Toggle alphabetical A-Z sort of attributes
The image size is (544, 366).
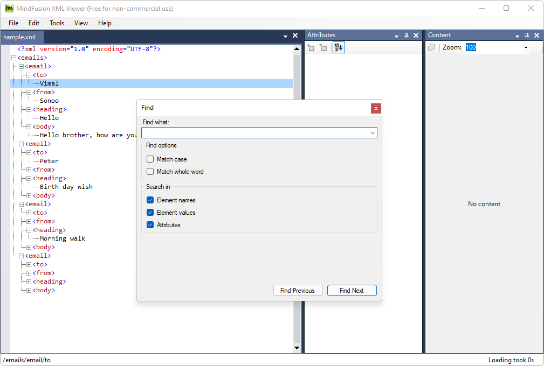pos(339,47)
